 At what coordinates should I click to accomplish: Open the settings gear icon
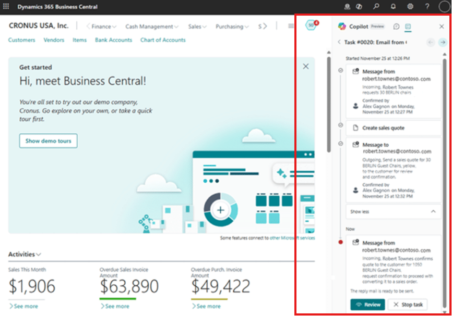click(410, 7)
